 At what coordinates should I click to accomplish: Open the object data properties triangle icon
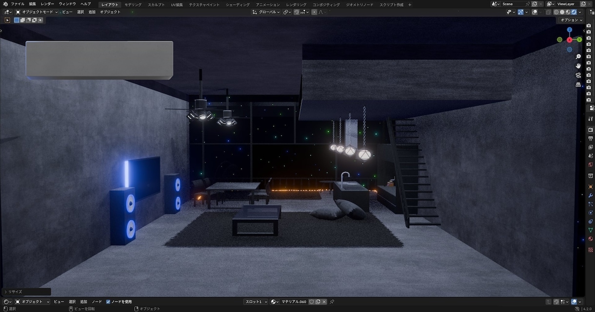point(591,230)
